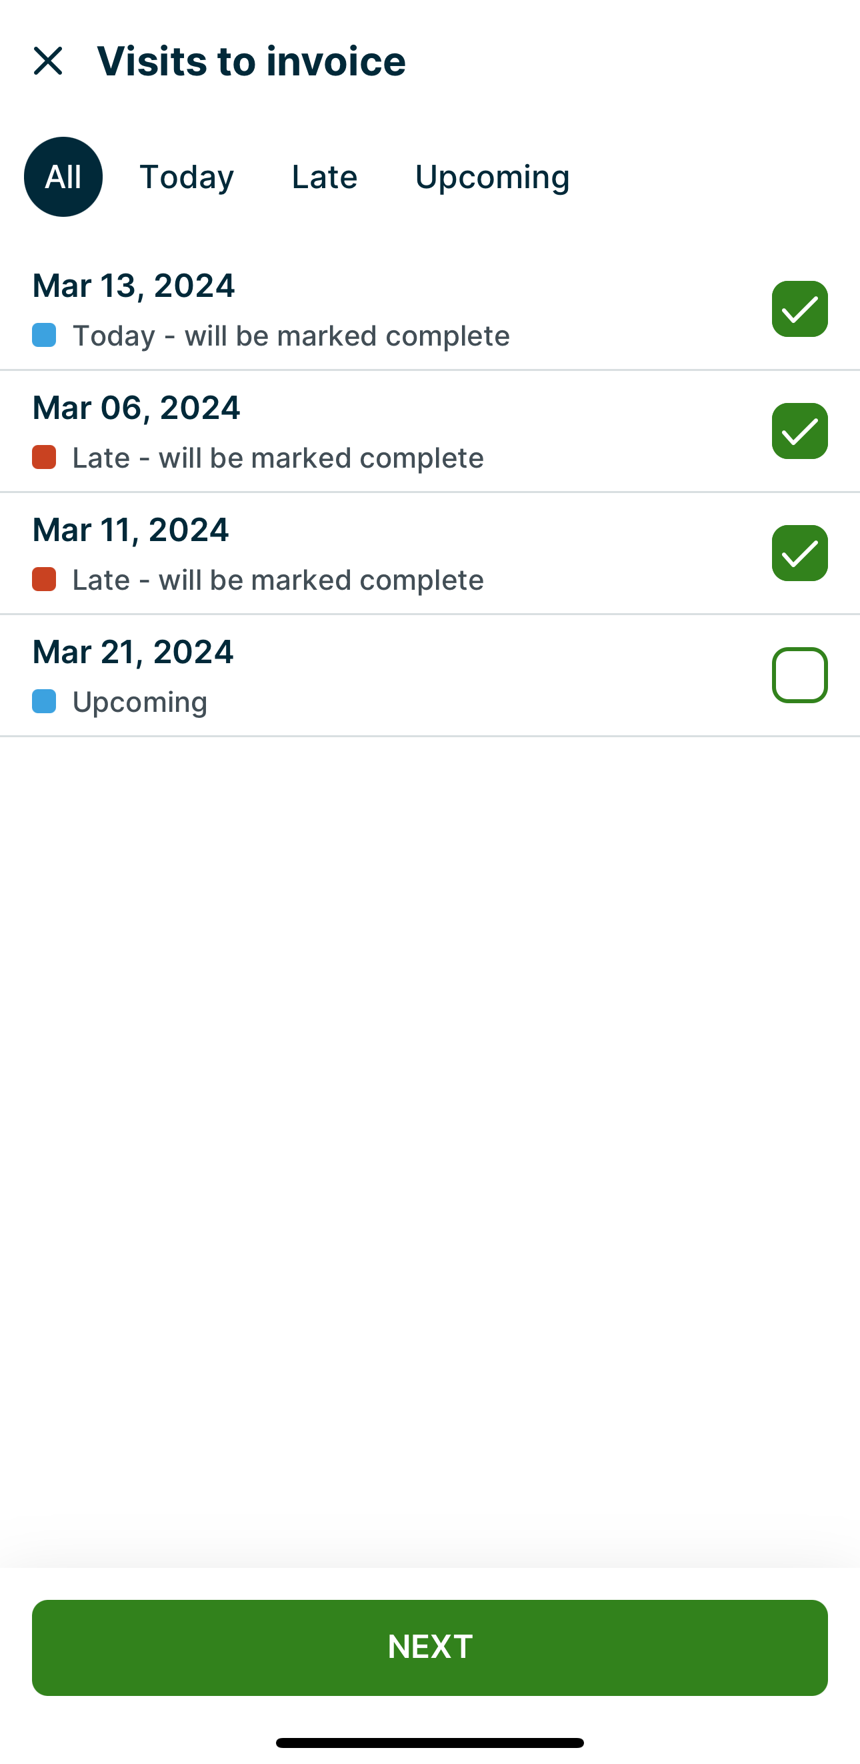Screen dimensions: 860x1764
Task: Click the blue status square for Mar 13
Action: pyautogui.click(x=44, y=336)
